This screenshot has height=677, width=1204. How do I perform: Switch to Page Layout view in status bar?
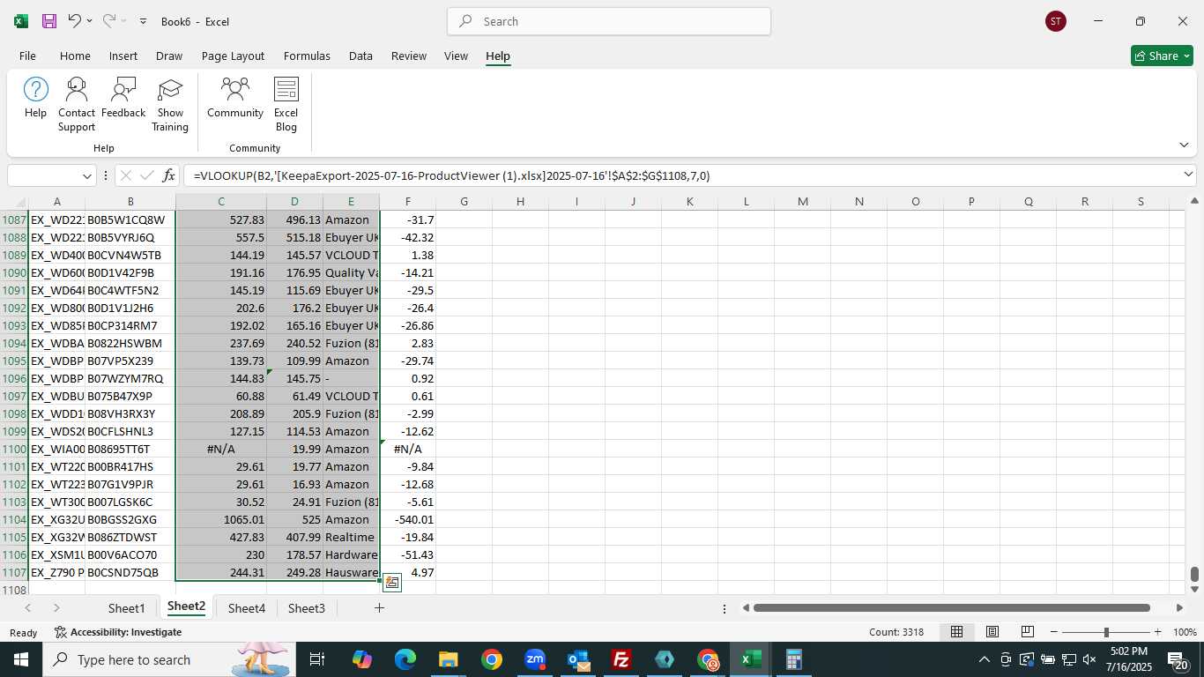[992, 632]
